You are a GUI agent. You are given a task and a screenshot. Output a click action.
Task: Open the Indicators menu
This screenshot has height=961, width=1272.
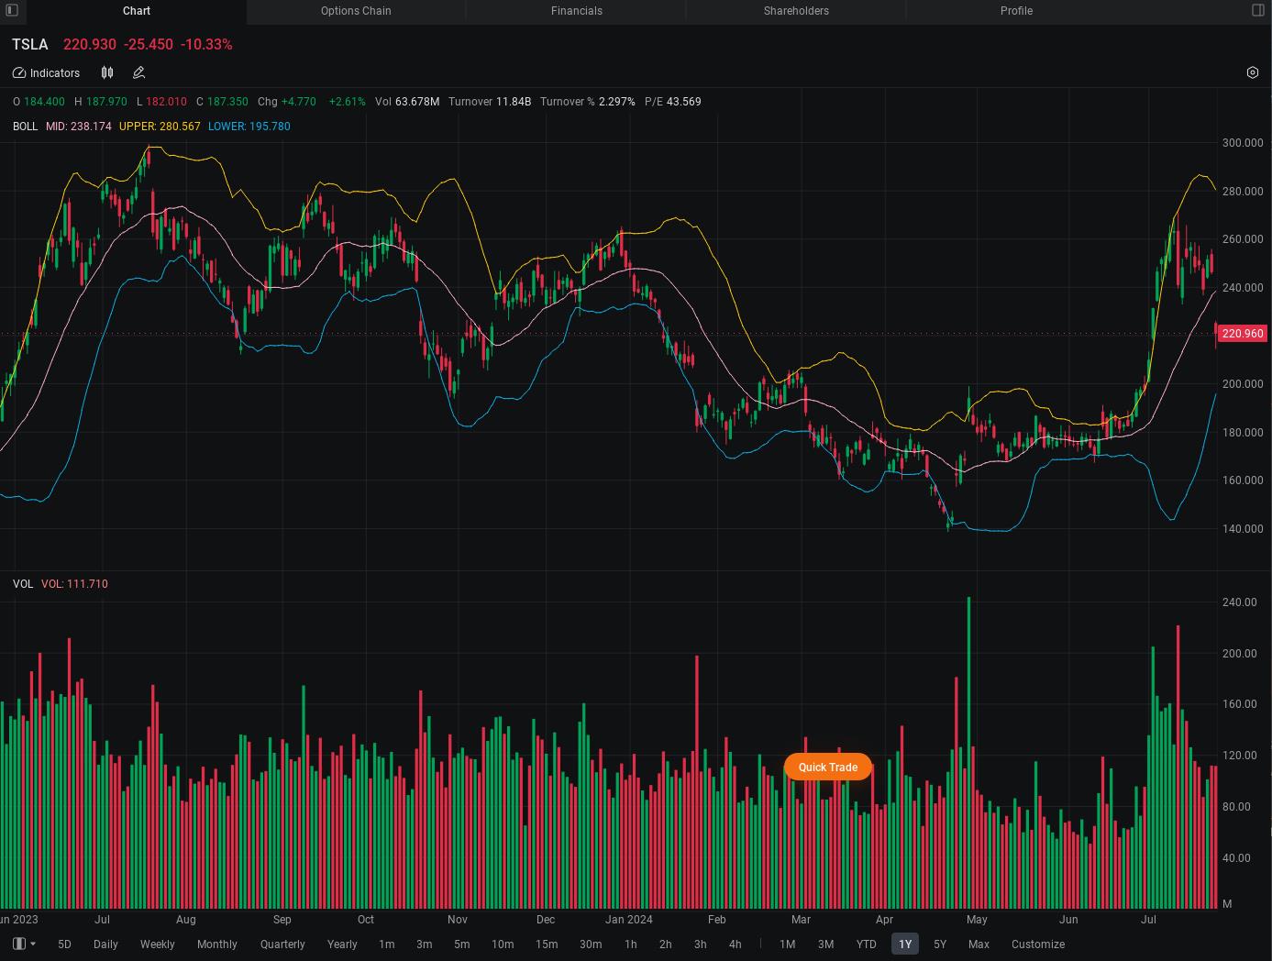[47, 72]
